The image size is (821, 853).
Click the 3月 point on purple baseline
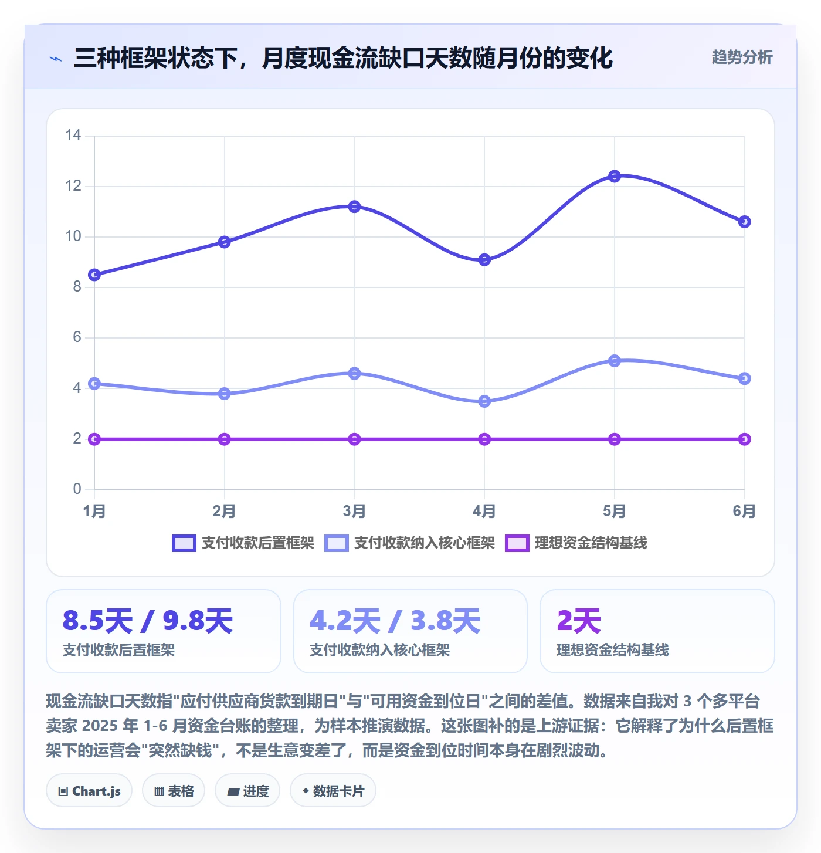click(x=354, y=439)
